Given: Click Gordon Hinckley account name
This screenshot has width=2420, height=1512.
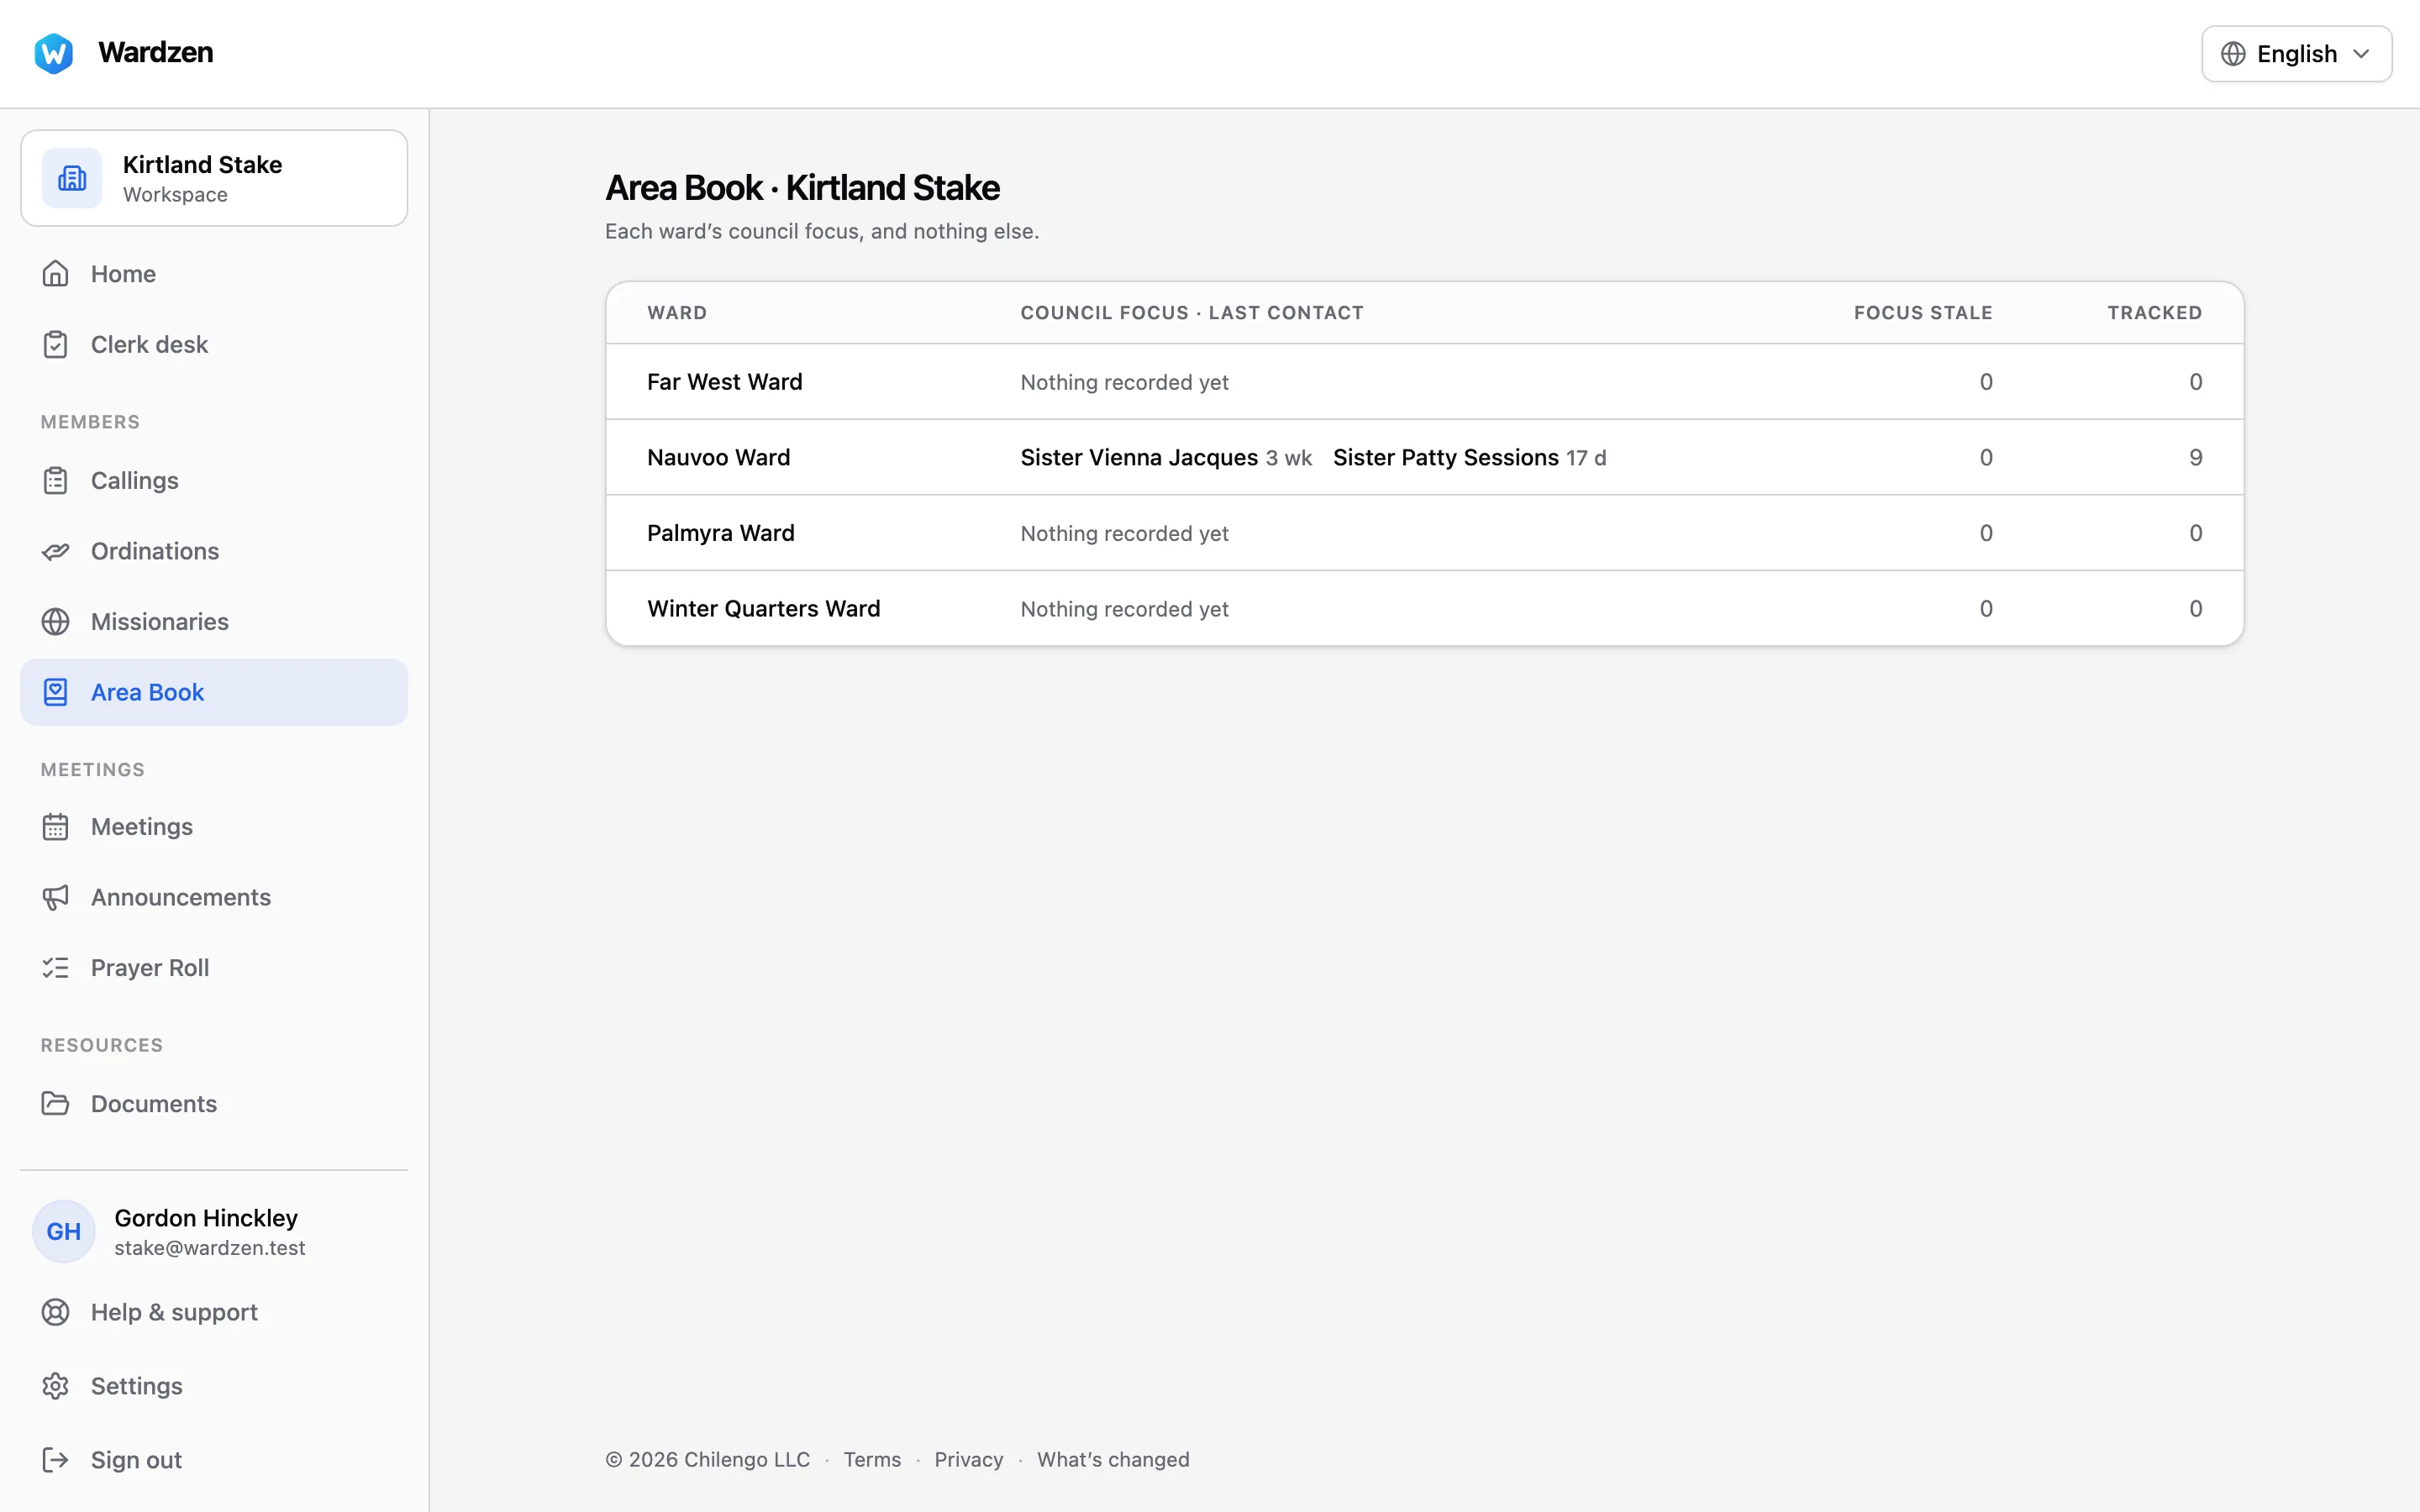Looking at the screenshot, I should [206, 1217].
